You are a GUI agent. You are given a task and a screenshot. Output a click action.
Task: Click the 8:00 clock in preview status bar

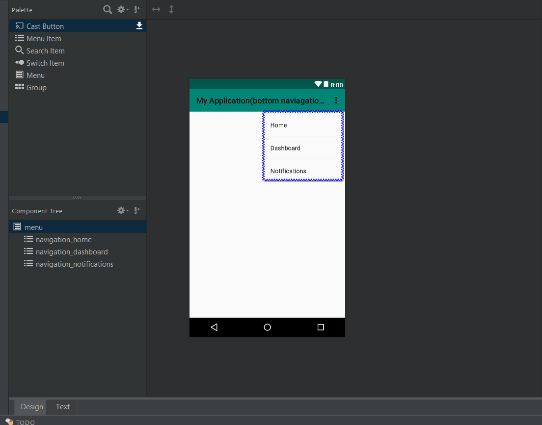coord(337,85)
